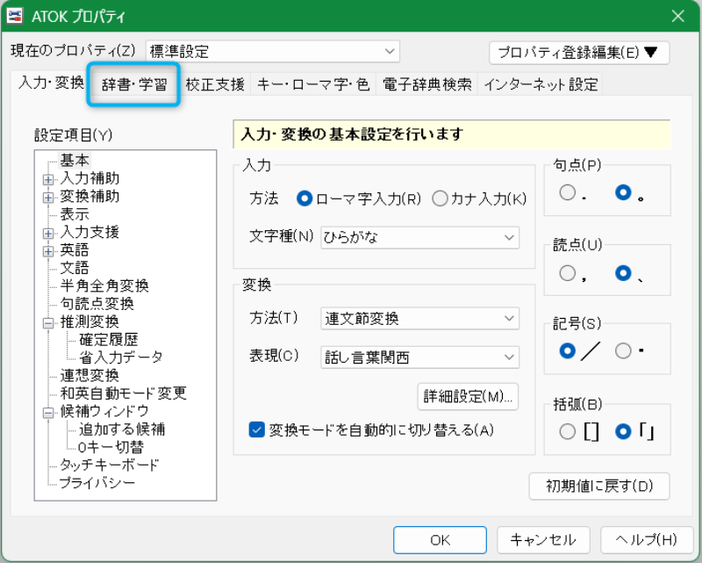Open the 現在のプロパティ dropdown
The width and height of the screenshot is (702, 563).
tap(273, 52)
